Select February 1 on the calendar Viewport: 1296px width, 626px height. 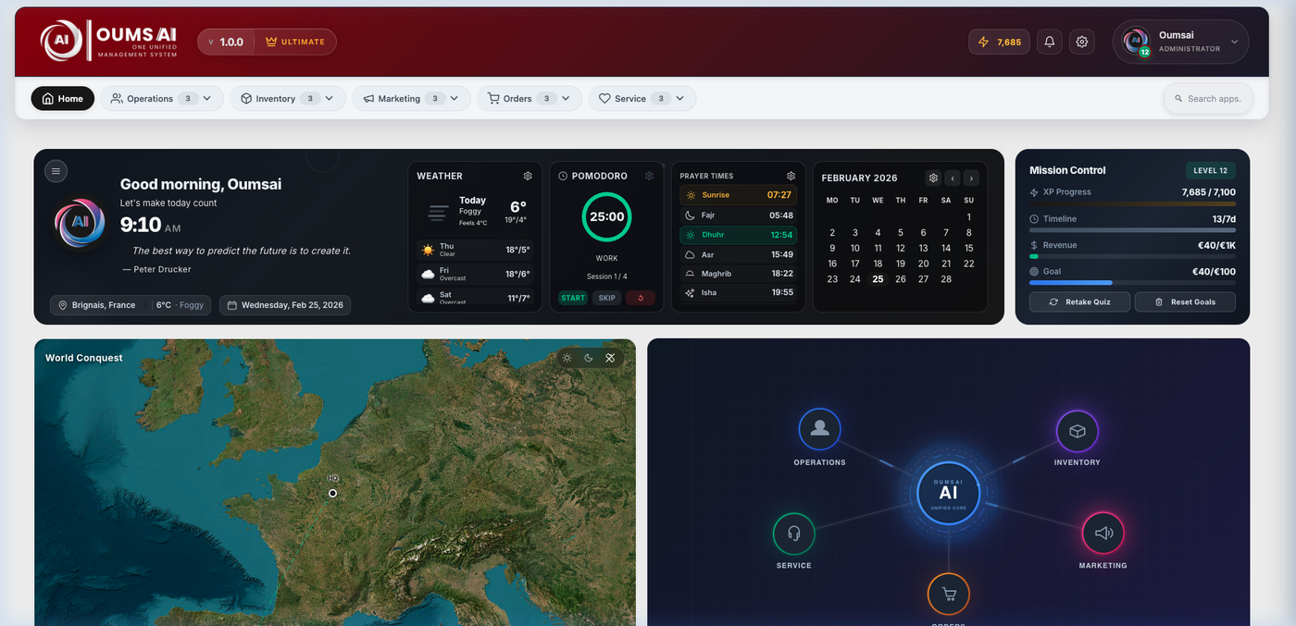pos(968,217)
